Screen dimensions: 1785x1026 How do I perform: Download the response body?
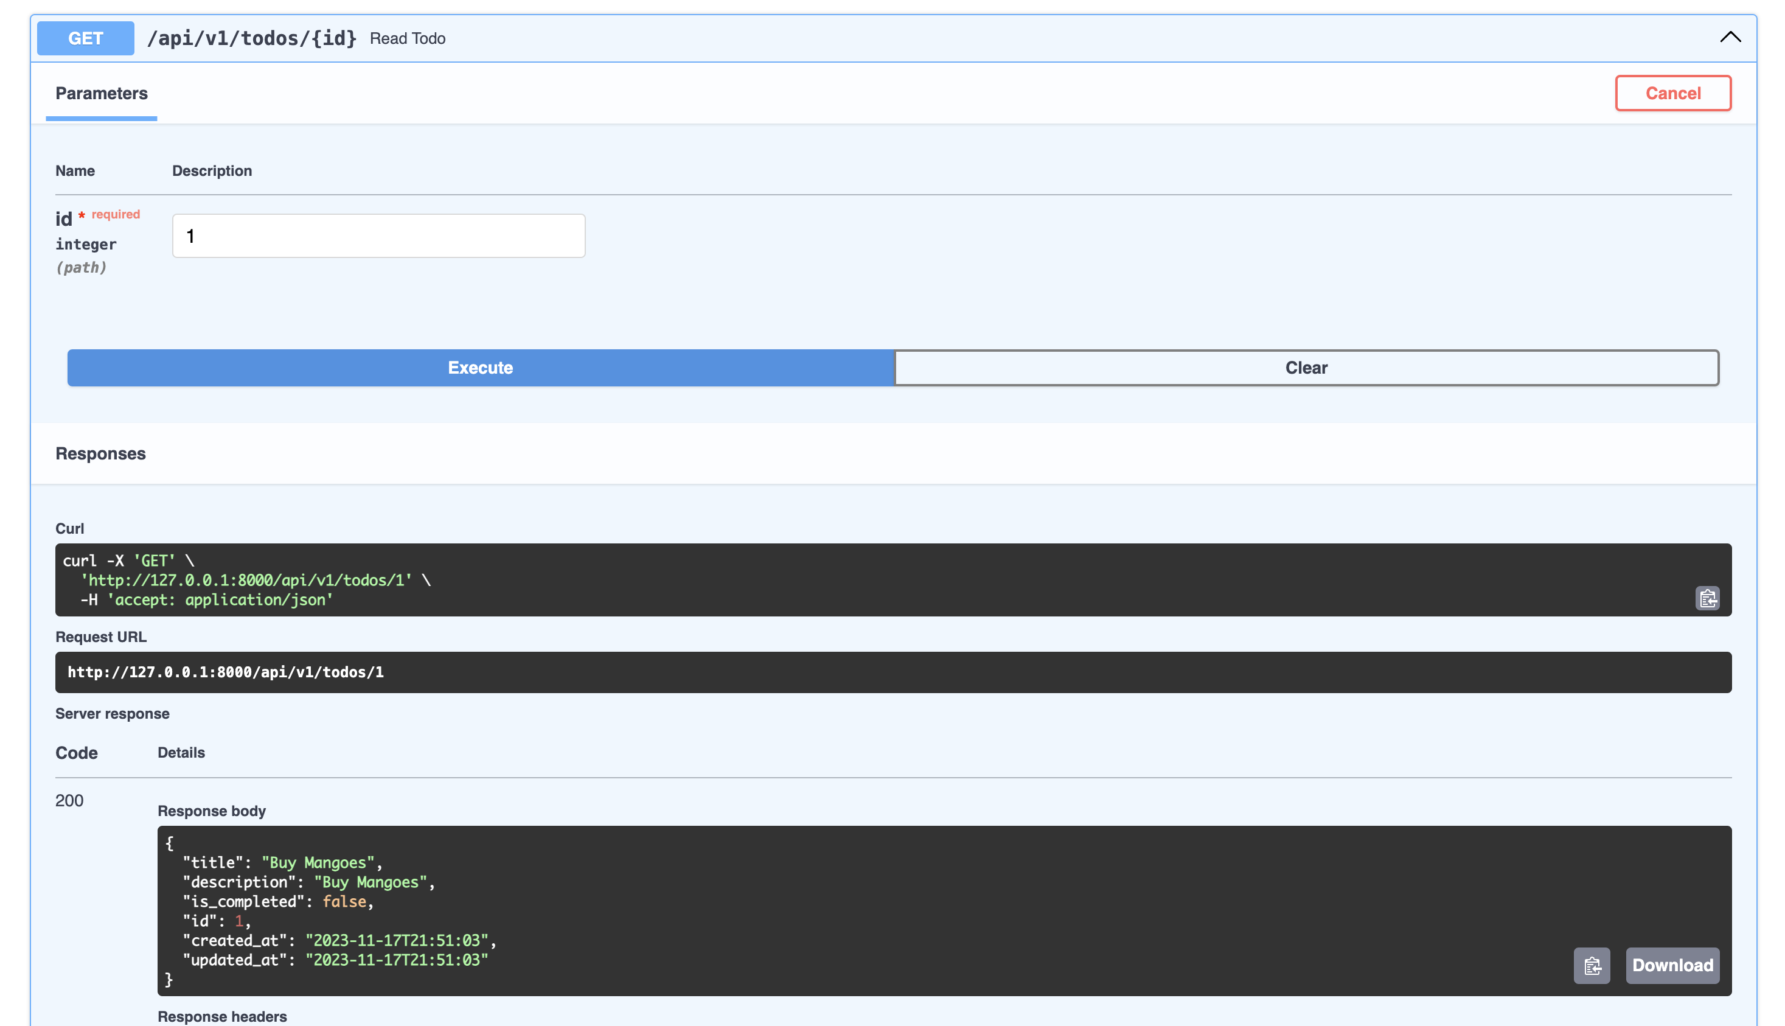click(x=1672, y=965)
